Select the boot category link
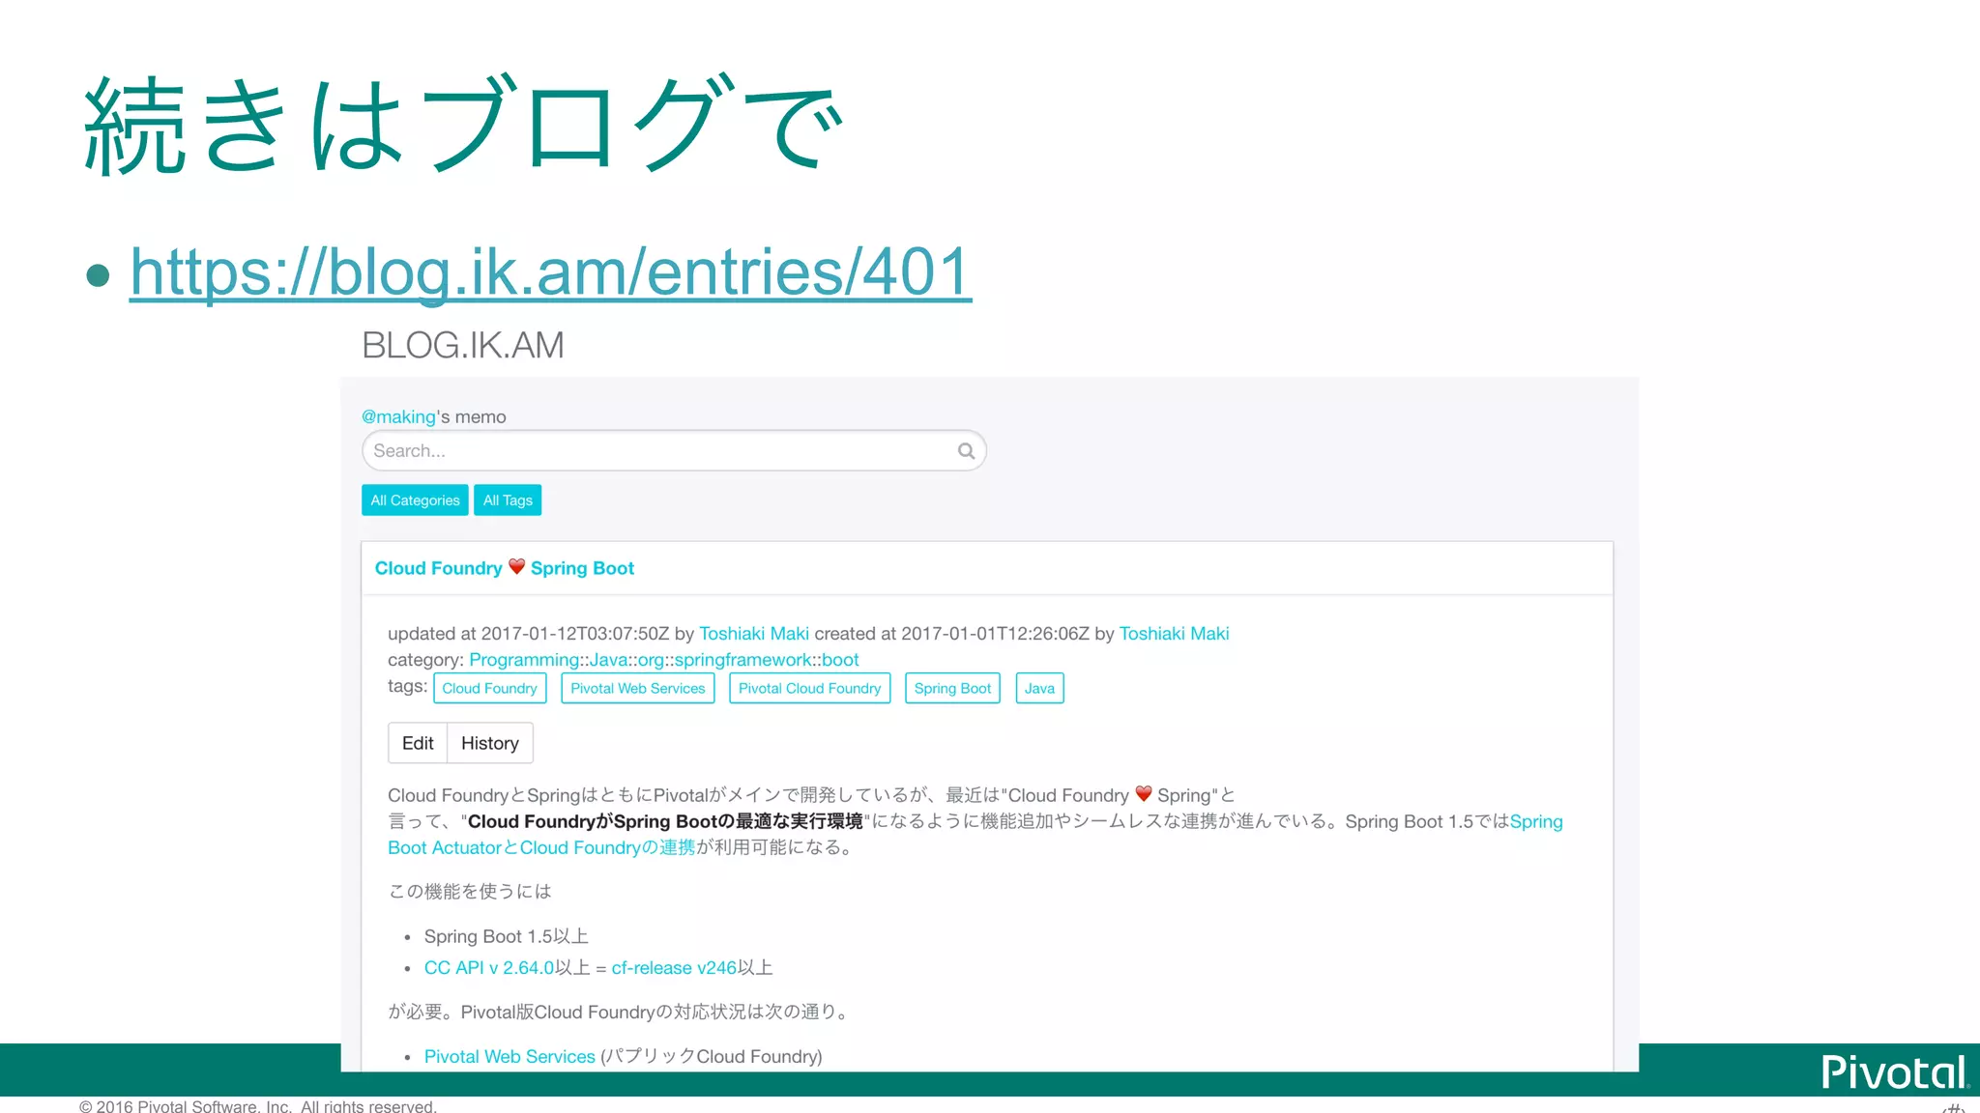 (x=840, y=660)
